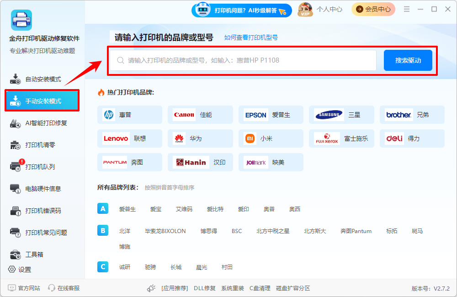This screenshot has width=457, height=297.
Task: Switch to 手动安装模式
Action: [x=42, y=101]
